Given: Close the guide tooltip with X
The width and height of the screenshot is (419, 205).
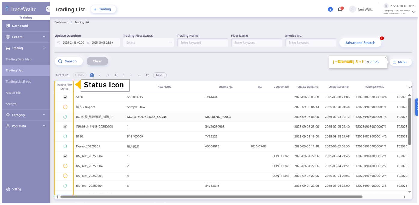Looking at the screenshot, I should pos(386,58).
